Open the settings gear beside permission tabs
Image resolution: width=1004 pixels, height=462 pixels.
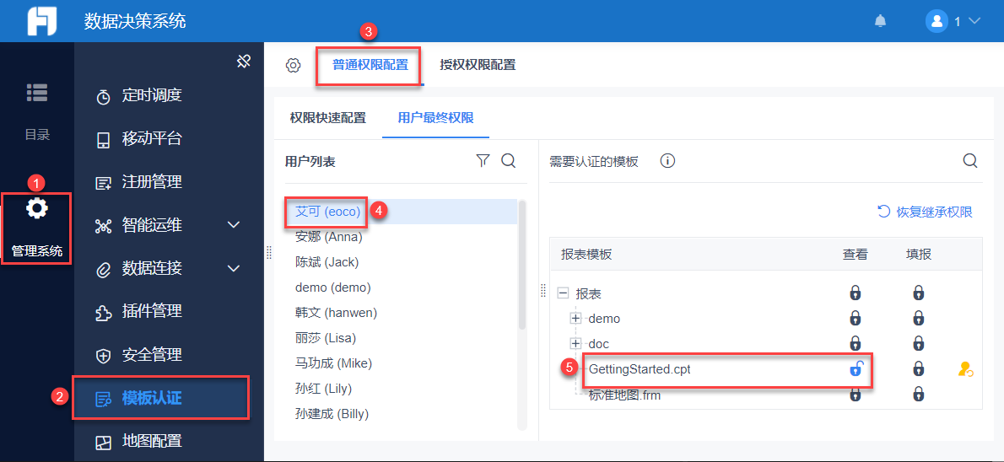pyautogui.click(x=293, y=65)
